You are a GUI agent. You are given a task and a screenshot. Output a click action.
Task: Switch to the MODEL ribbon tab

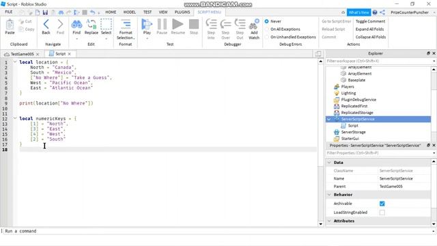[x=130, y=12]
